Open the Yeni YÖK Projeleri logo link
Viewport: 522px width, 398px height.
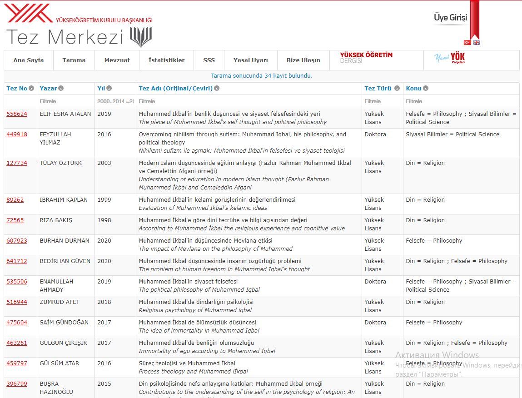click(x=449, y=58)
